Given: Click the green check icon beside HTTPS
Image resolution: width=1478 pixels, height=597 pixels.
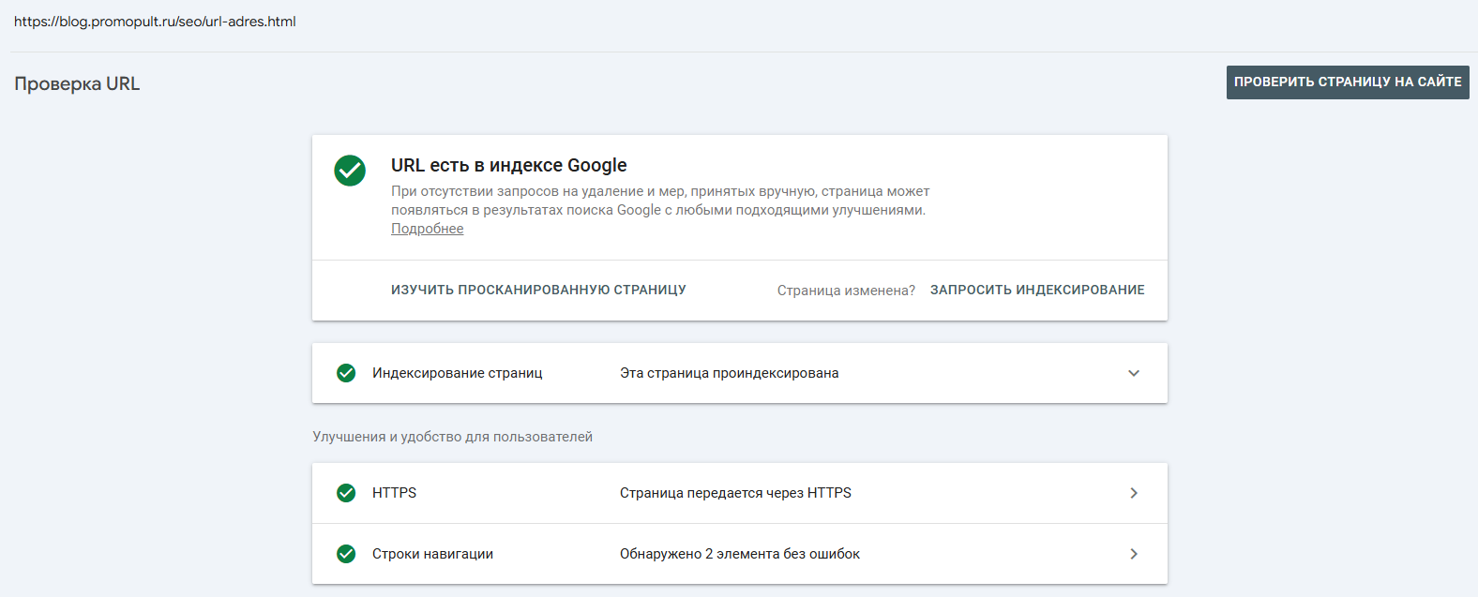Looking at the screenshot, I should coord(346,493).
